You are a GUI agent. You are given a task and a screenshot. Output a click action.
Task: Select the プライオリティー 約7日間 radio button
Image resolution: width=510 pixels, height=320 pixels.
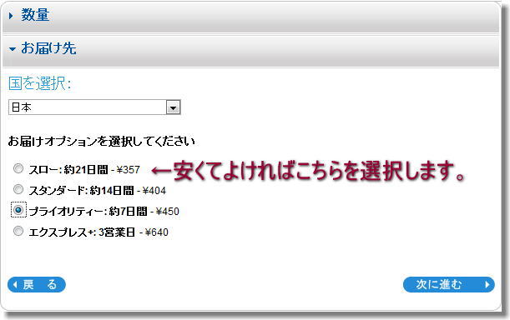click(18, 210)
